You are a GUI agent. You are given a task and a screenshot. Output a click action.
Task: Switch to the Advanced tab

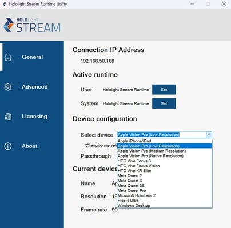pos(32,87)
